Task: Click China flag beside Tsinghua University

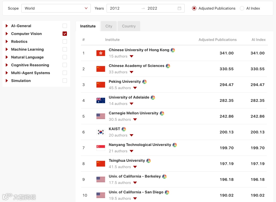Action: 101,164
